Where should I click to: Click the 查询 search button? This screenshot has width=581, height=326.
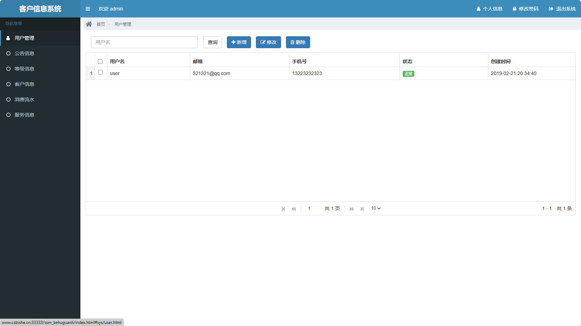(x=212, y=42)
